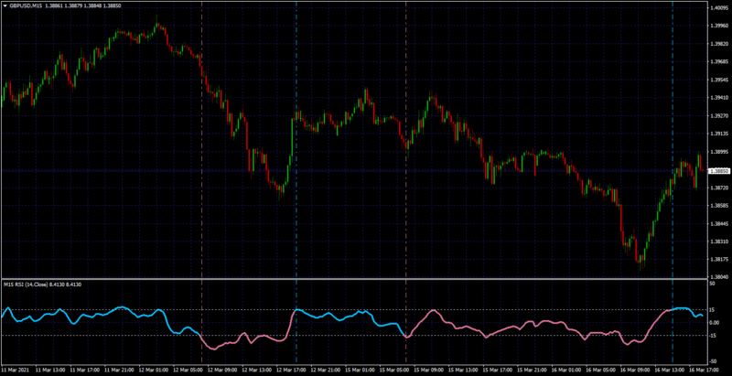Click the 1.39685 price level label

(x=718, y=61)
